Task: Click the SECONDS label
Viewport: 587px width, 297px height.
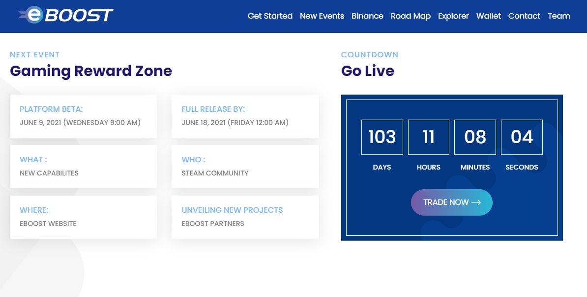Action: [x=522, y=167]
